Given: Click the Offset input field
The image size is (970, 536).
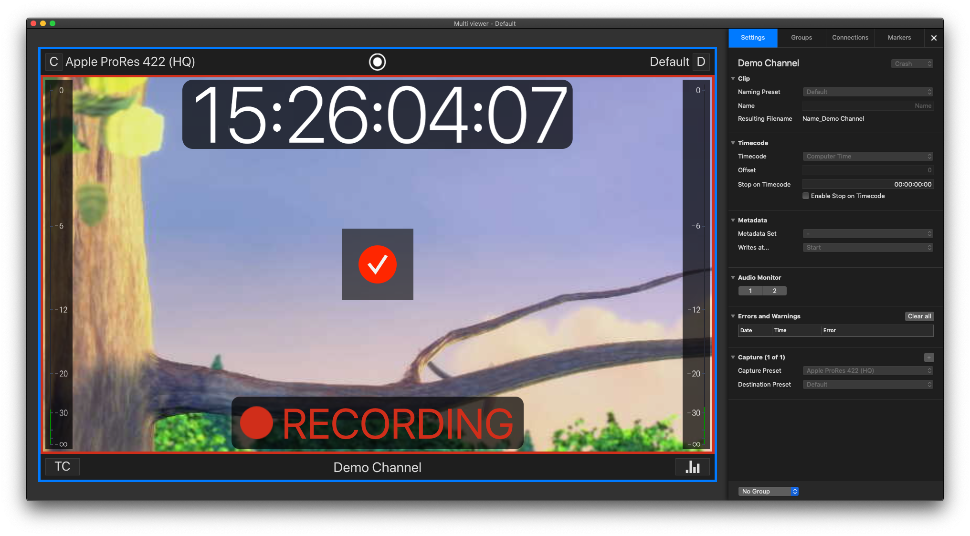Looking at the screenshot, I should [868, 170].
